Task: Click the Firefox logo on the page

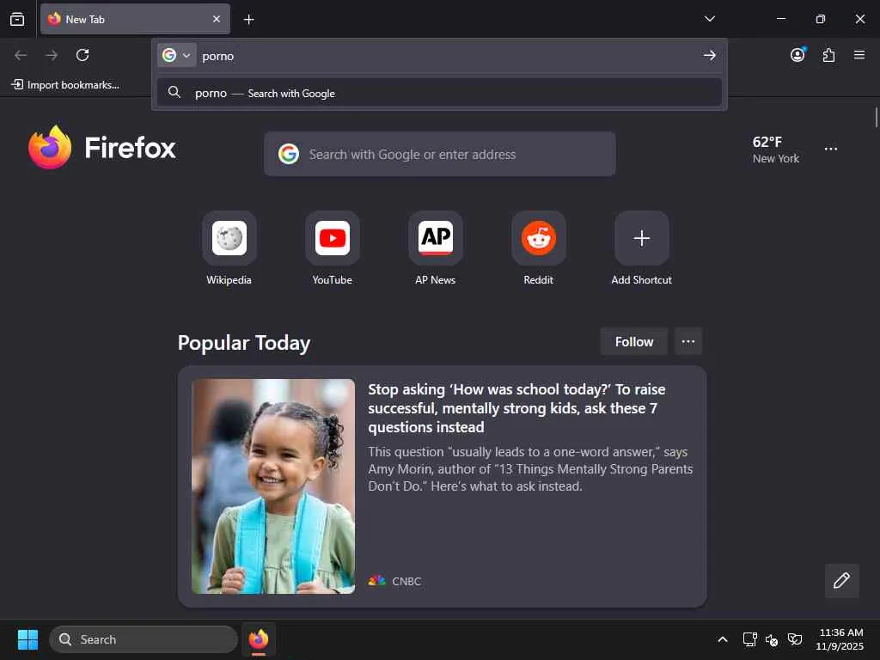Action: [102, 148]
